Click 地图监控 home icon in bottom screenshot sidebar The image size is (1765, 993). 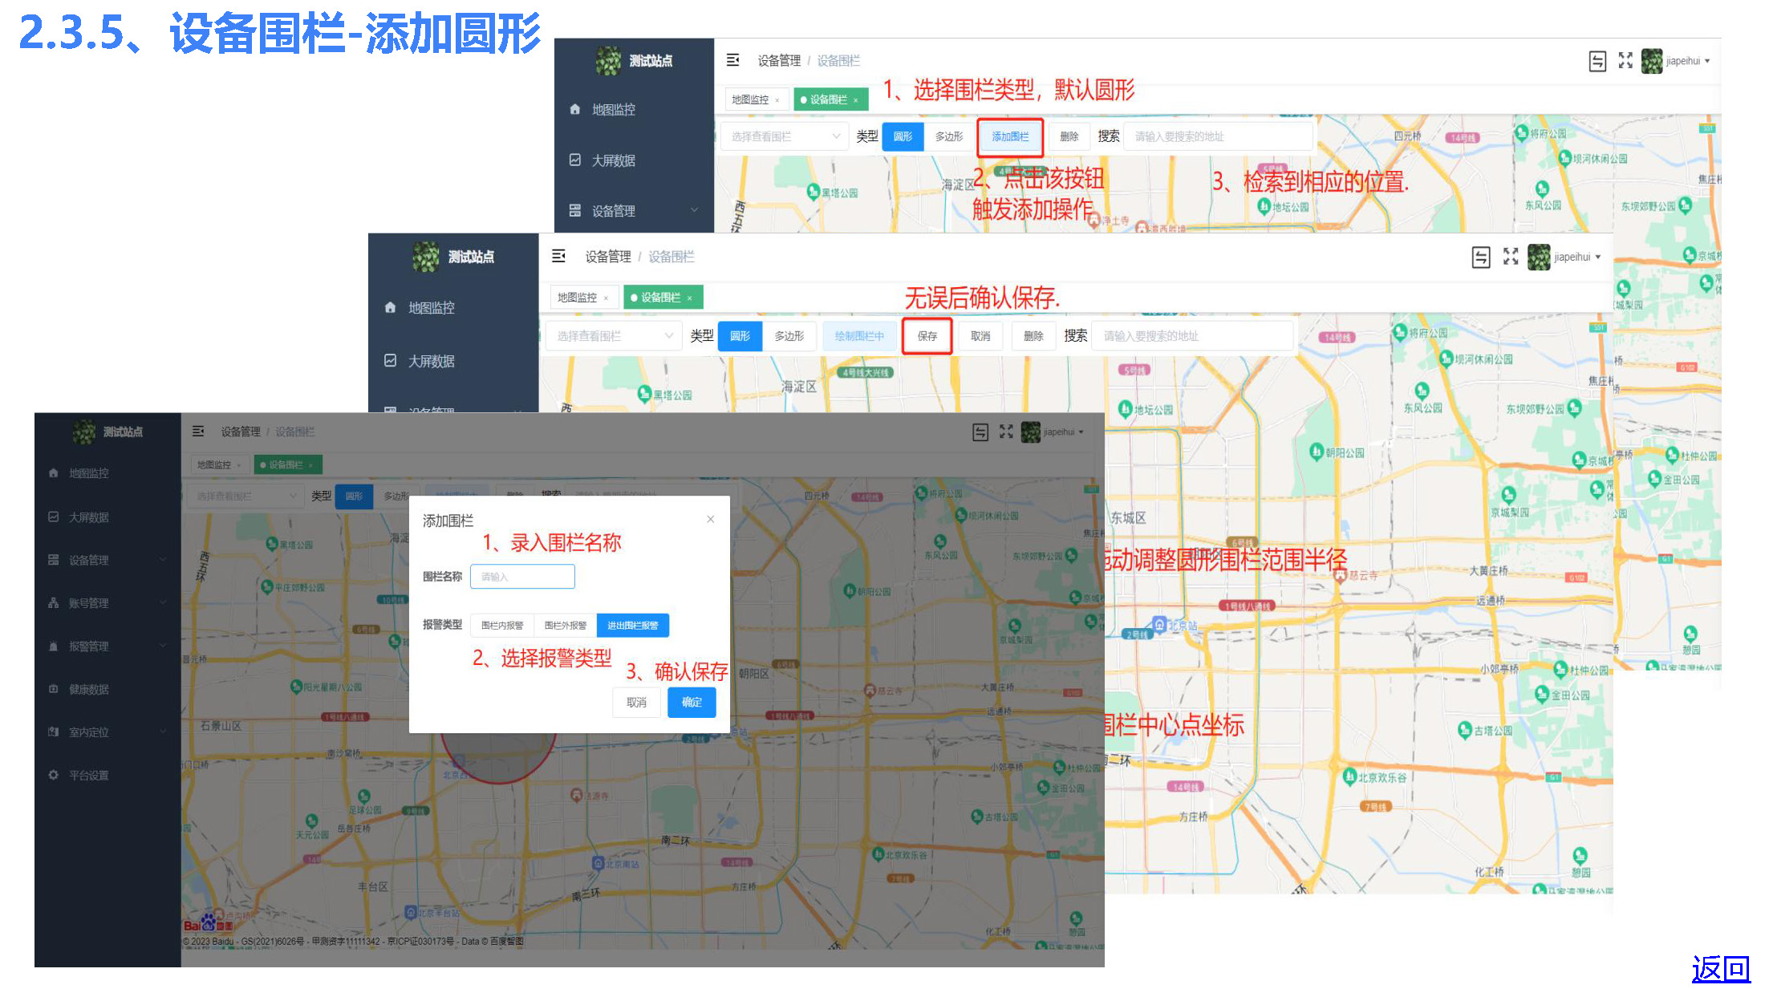tap(53, 472)
